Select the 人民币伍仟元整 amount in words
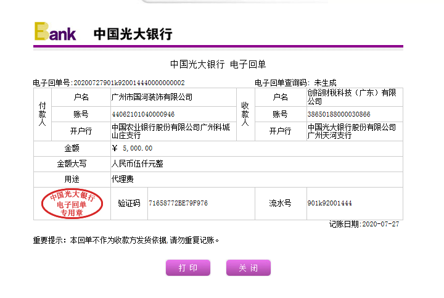444x298 pixels. [138, 163]
